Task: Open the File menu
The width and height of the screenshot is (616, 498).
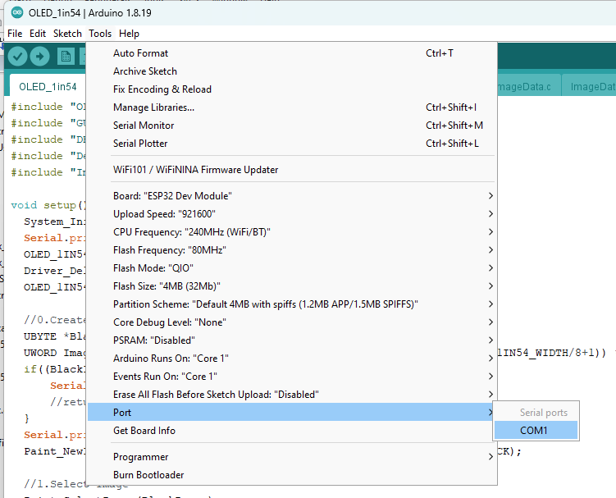Action: pos(15,34)
